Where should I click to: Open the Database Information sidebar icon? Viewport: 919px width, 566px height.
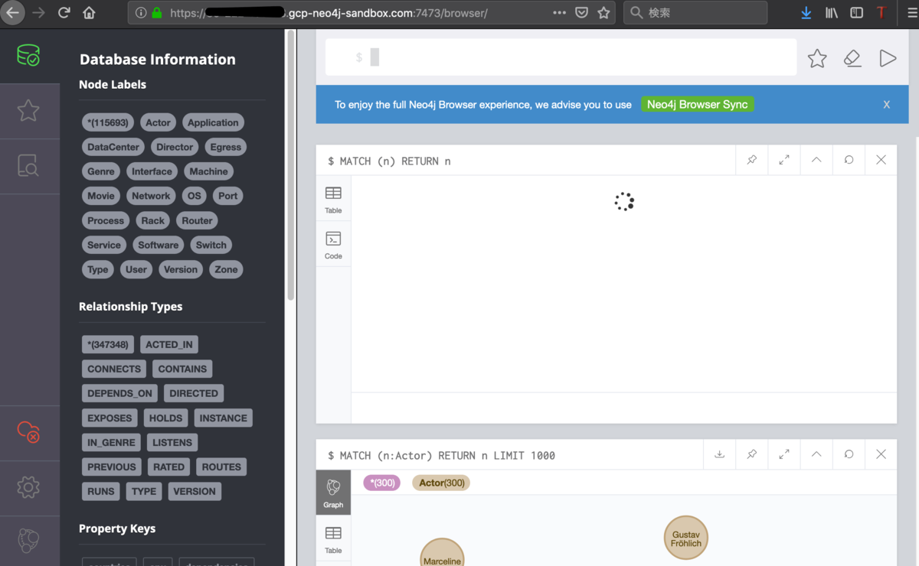click(30, 55)
